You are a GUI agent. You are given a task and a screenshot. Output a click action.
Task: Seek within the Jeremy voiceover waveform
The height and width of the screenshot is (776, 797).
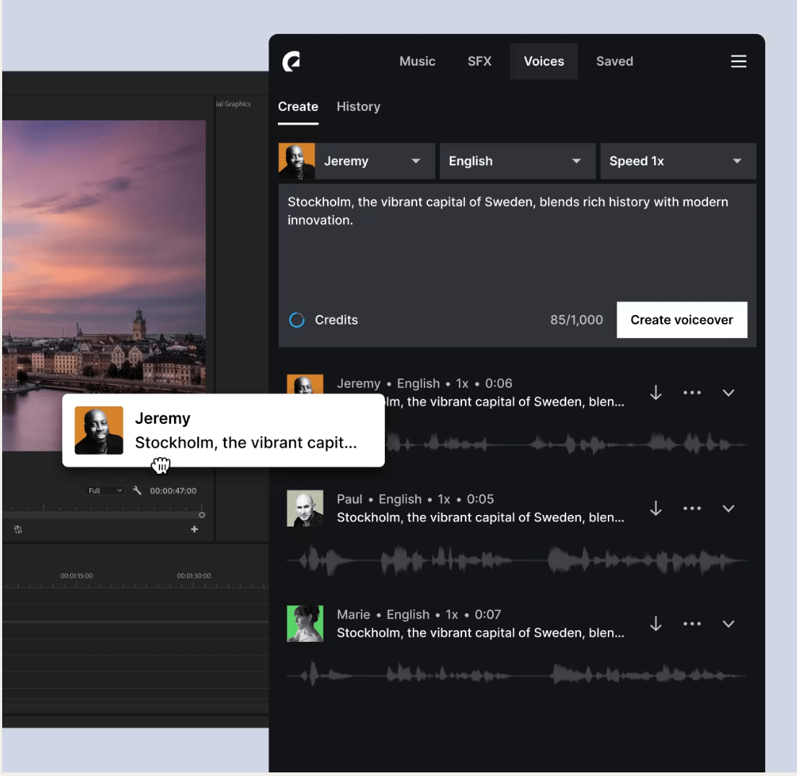[x=565, y=444]
